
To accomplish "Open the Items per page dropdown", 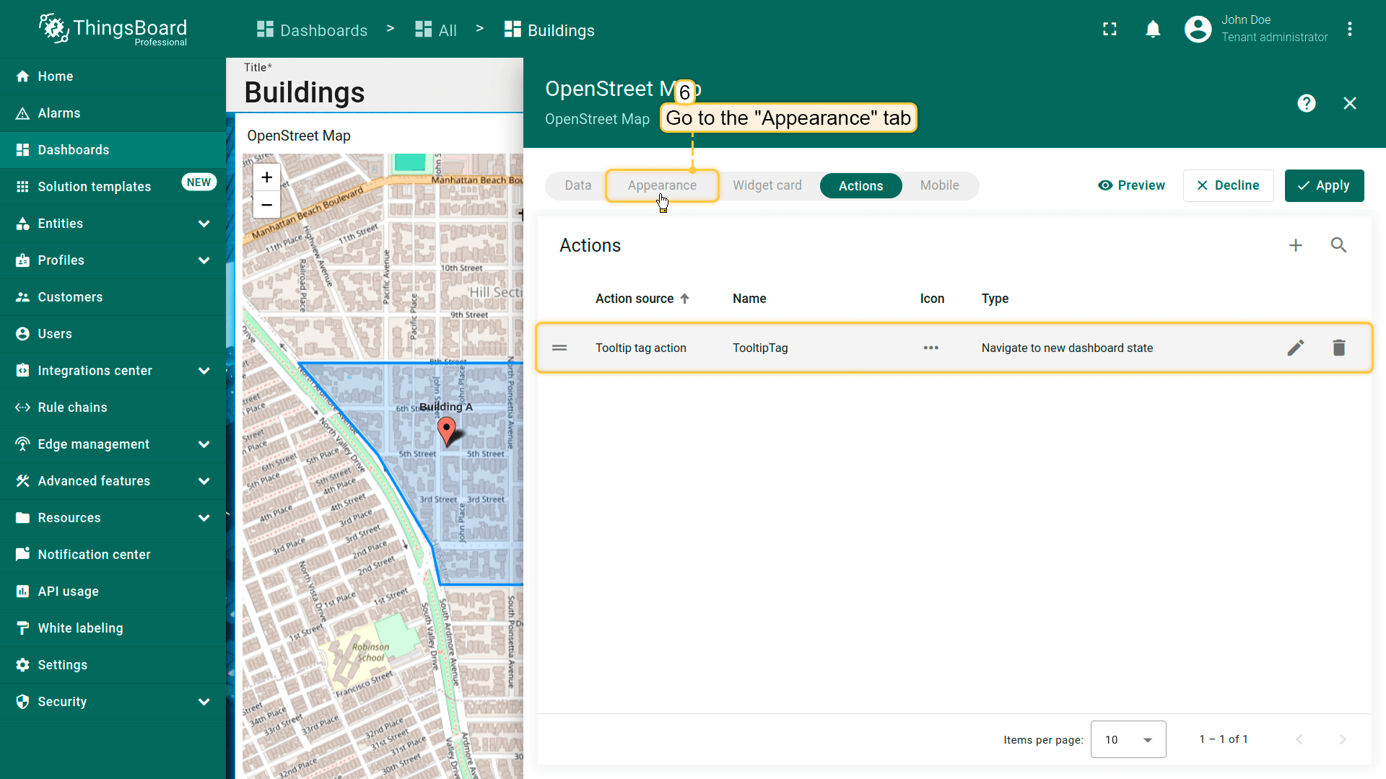I will pyautogui.click(x=1128, y=739).
